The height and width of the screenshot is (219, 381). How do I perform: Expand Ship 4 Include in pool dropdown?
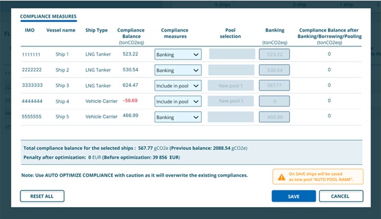178,102
